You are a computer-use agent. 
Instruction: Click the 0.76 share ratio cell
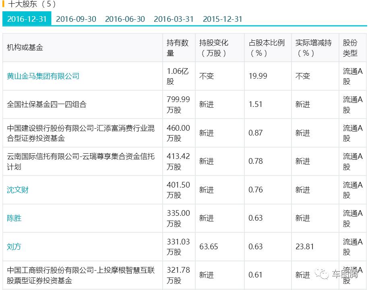point(256,190)
